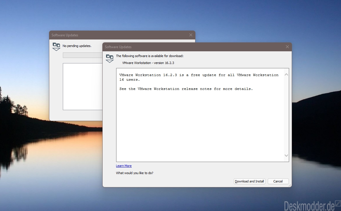Click the update icon in front dialog
Image resolution: width=341 pixels, height=211 pixels.
click(110, 58)
